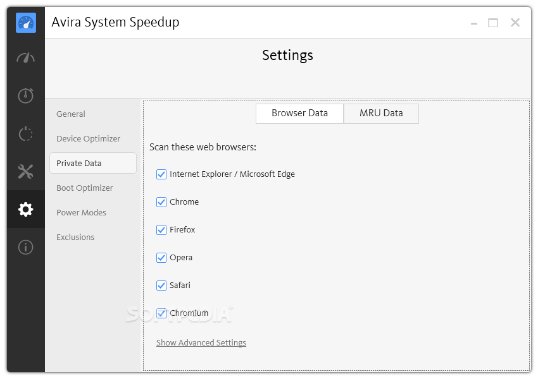Open the info about sidebar icon
Viewport: 538px width, 379px height.
click(x=26, y=247)
